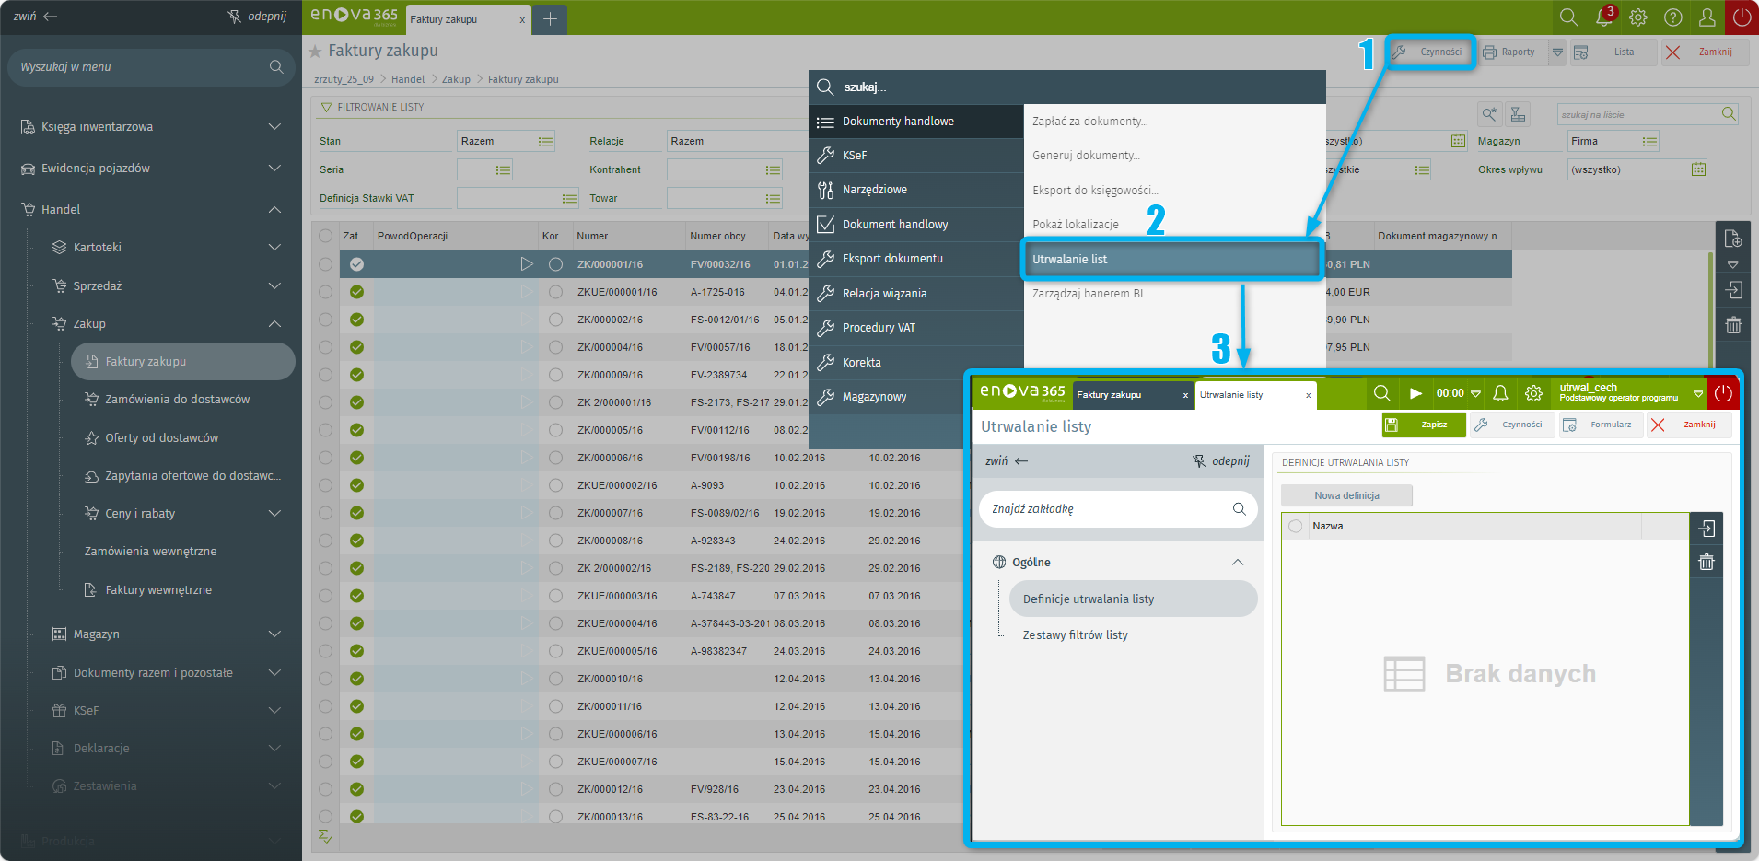The width and height of the screenshot is (1759, 861).
Task: Star Faktury zakupu as favorite
Action: pyautogui.click(x=315, y=52)
